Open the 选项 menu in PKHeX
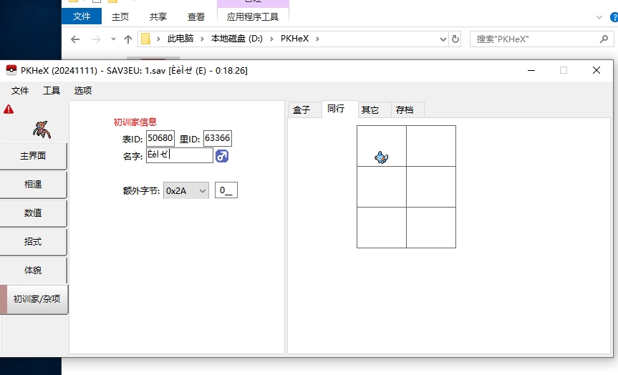Screen dimensions: 618x375 pos(83,91)
